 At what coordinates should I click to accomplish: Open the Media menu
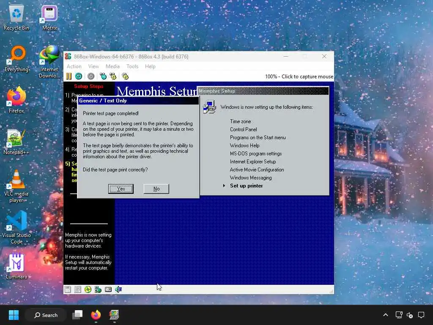112,66
